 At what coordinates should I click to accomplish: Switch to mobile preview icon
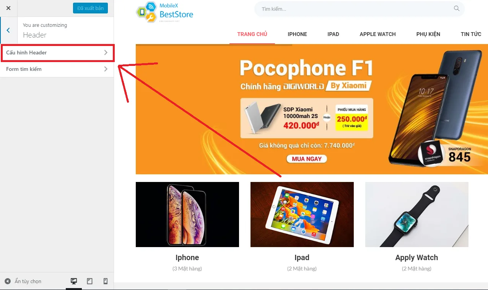tap(105, 281)
